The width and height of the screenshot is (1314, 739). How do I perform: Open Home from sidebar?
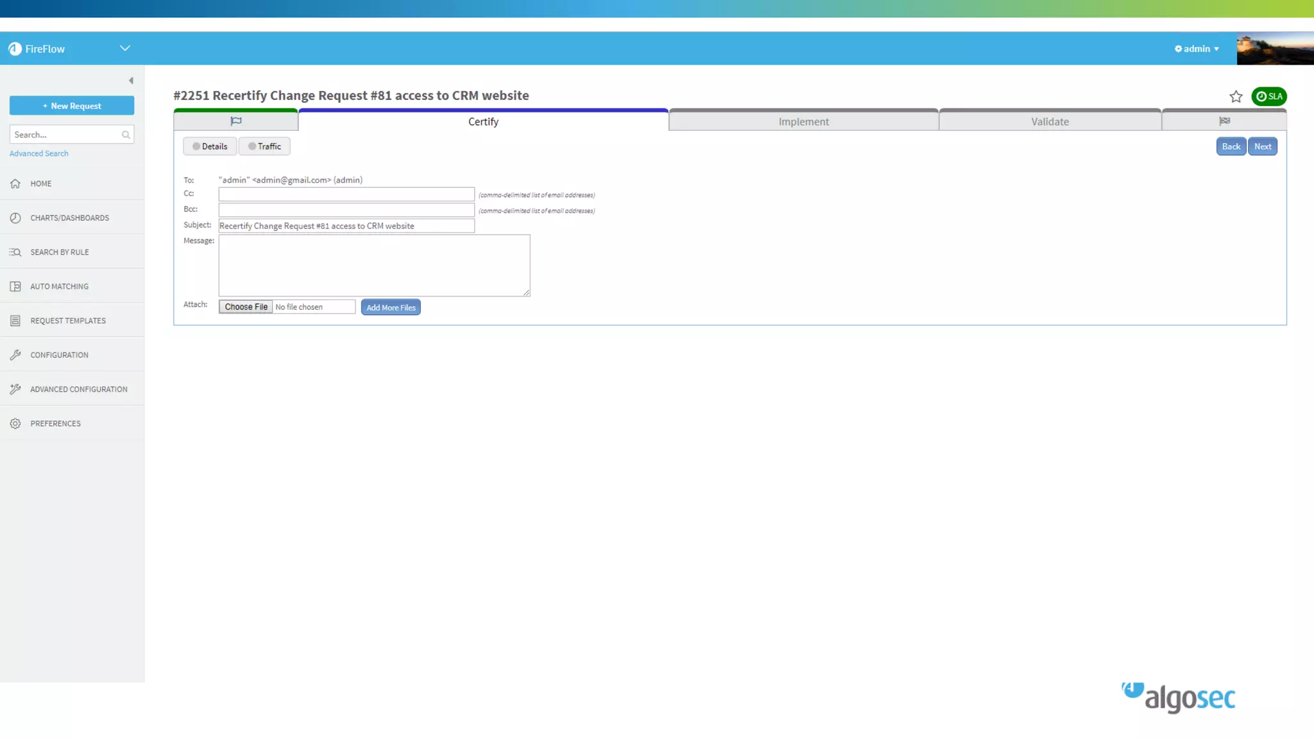tap(41, 183)
